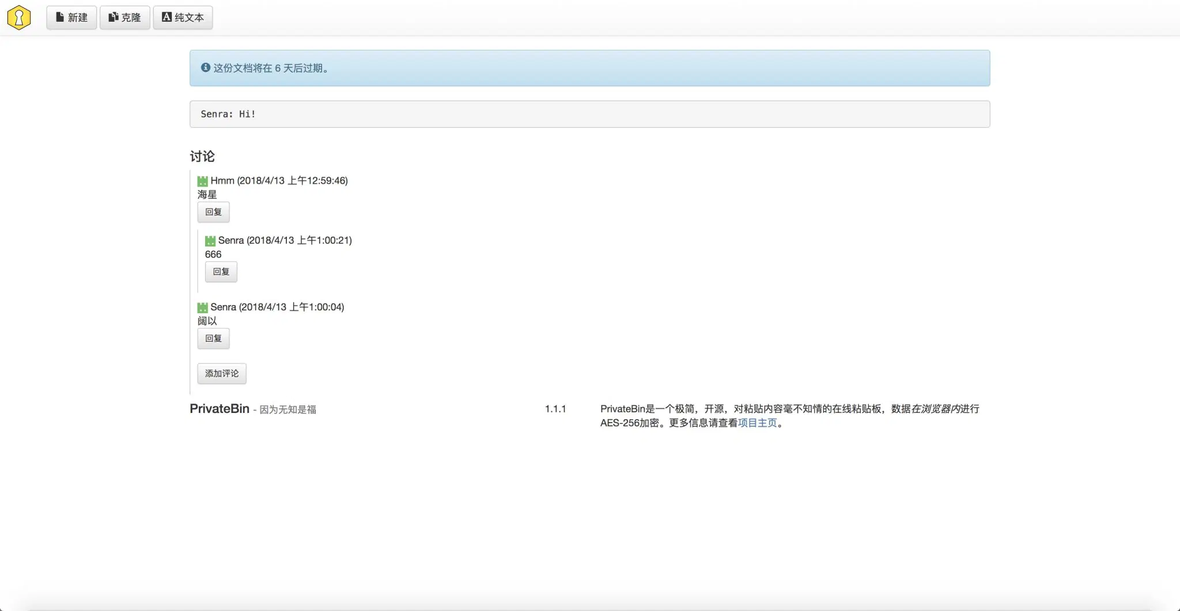Click the 讨论 discussion heading
1180x611 pixels.
click(x=202, y=156)
